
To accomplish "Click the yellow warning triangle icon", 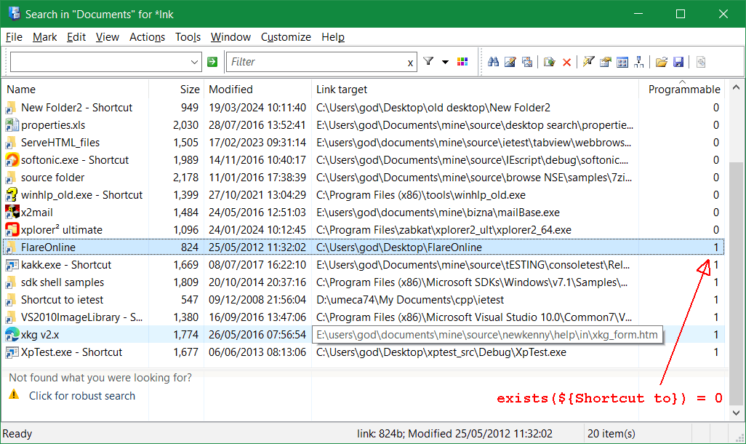I will [14, 395].
